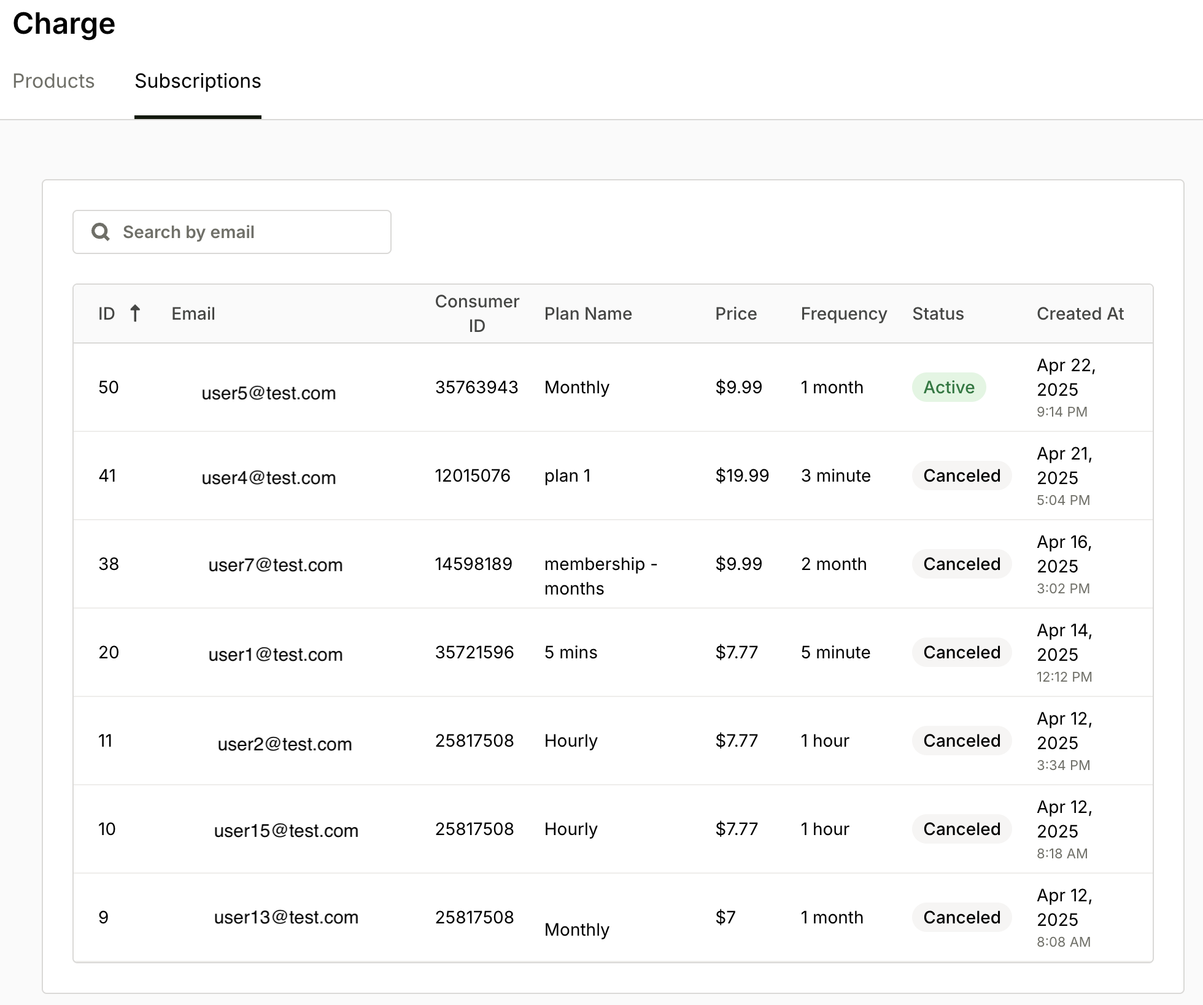Select the user15@test.com email cell

point(286,830)
